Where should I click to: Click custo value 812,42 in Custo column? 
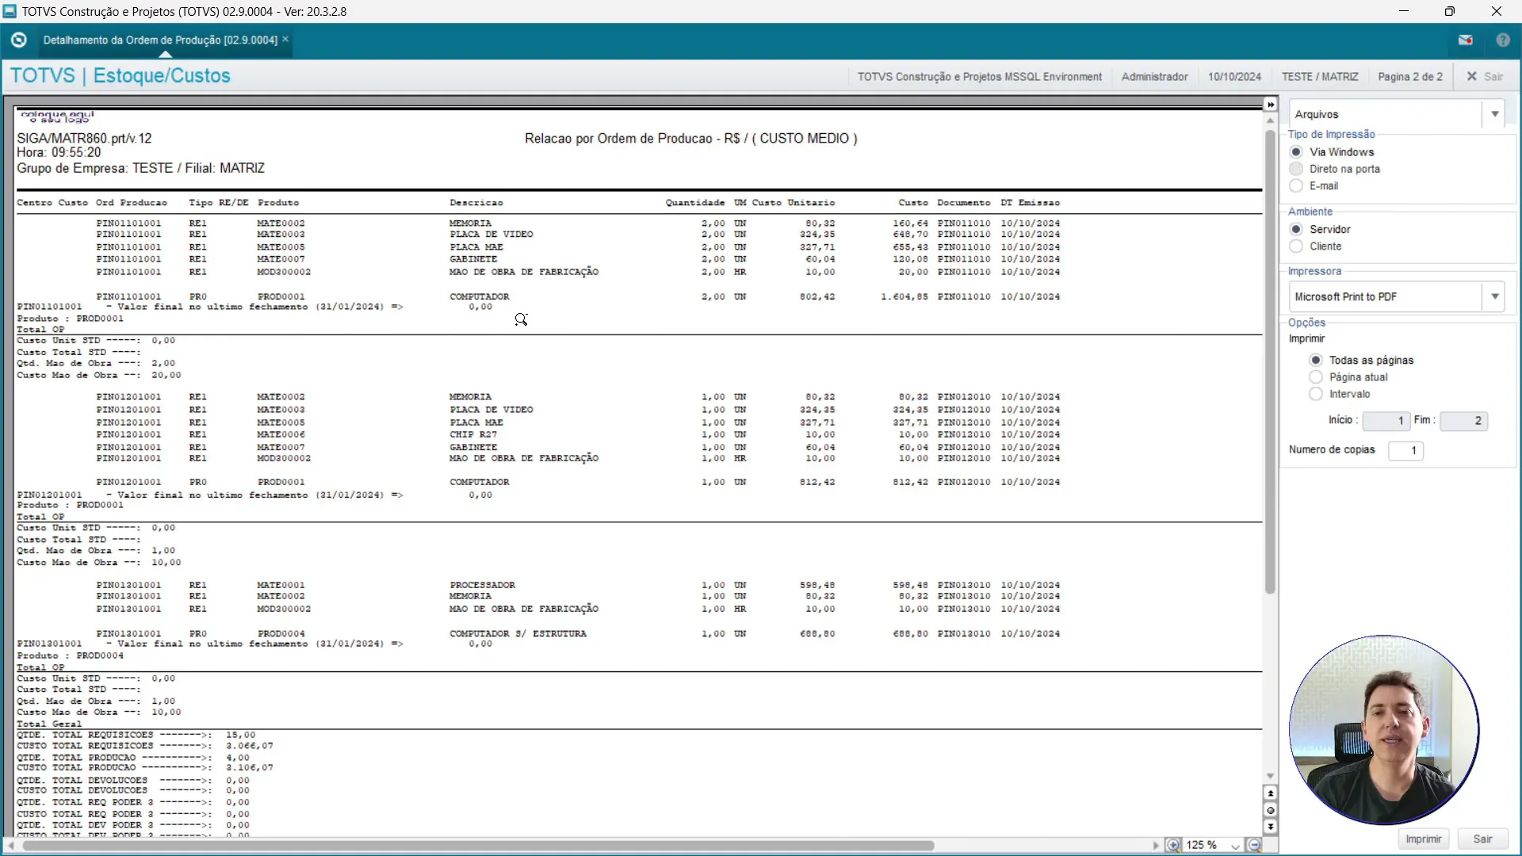910,483
